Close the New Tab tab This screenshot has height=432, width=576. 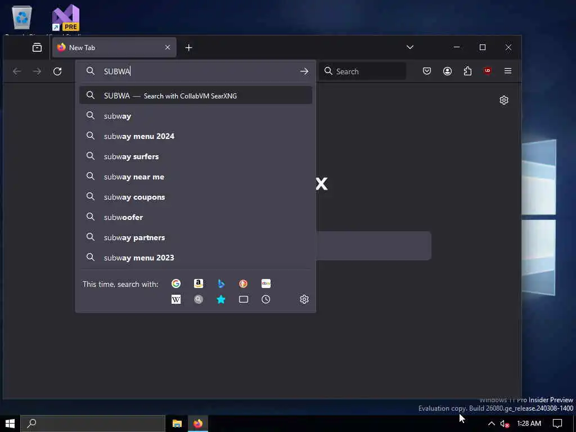168,47
